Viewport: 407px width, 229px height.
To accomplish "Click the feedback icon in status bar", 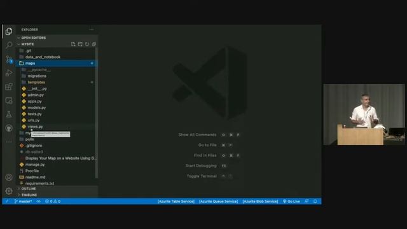I will coord(307,201).
